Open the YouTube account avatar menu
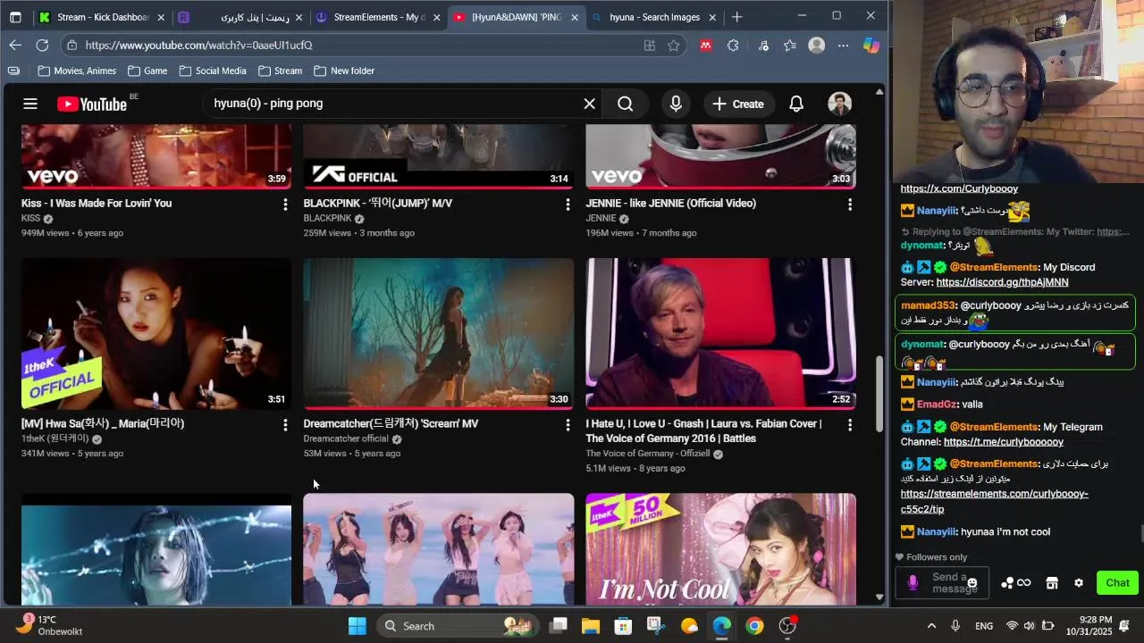Image resolution: width=1144 pixels, height=643 pixels. pyautogui.click(x=839, y=104)
